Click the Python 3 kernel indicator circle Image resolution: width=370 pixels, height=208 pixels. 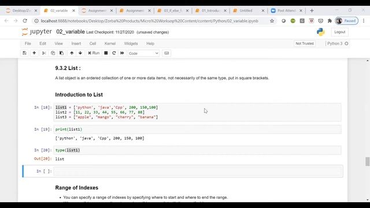tap(346, 43)
